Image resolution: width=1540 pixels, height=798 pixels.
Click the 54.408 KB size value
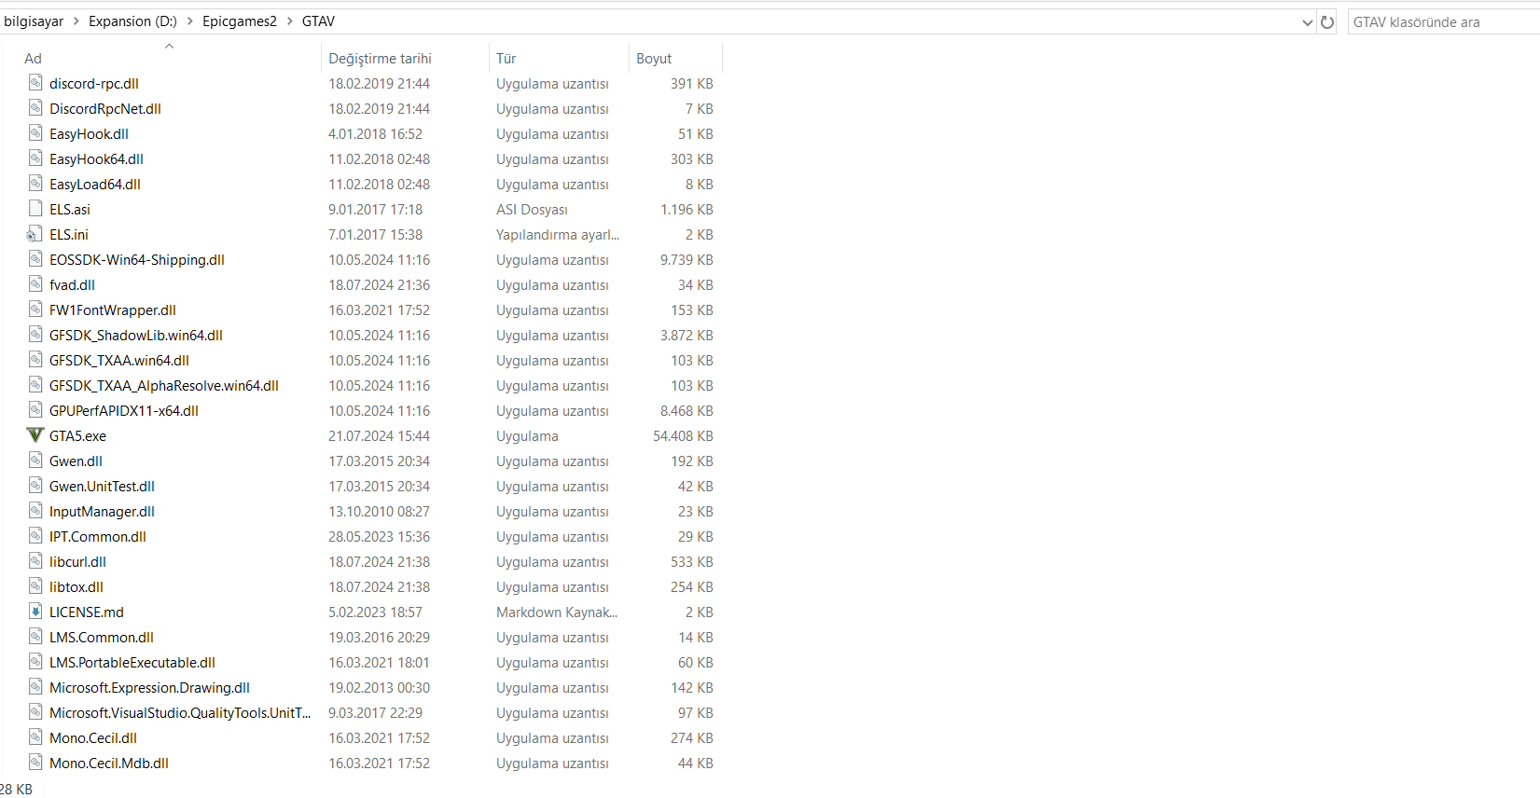point(683,435)
